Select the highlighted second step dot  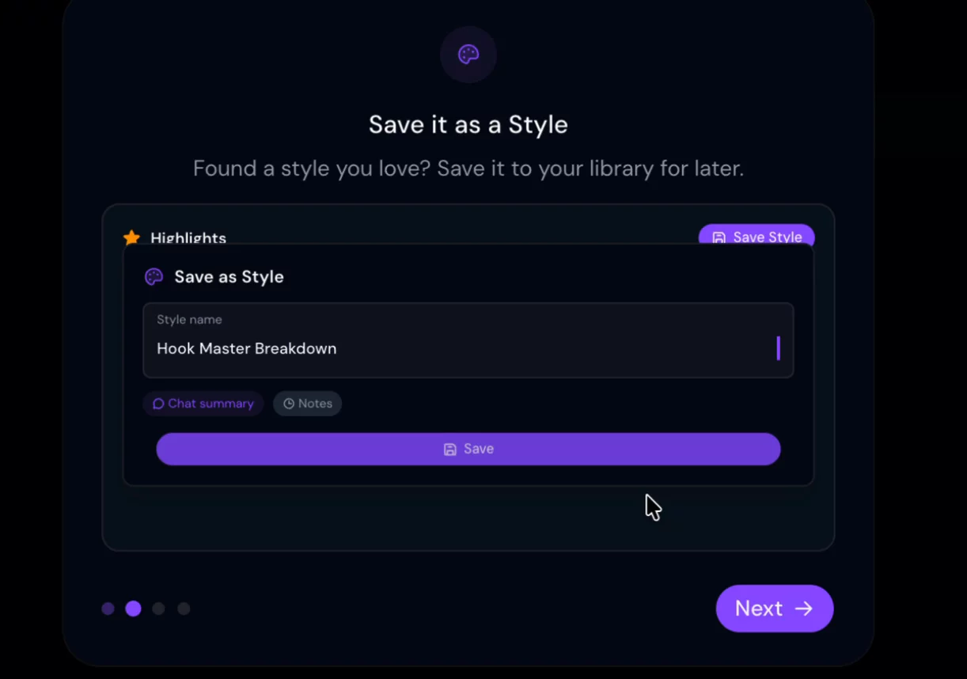(x=133, y=609)
